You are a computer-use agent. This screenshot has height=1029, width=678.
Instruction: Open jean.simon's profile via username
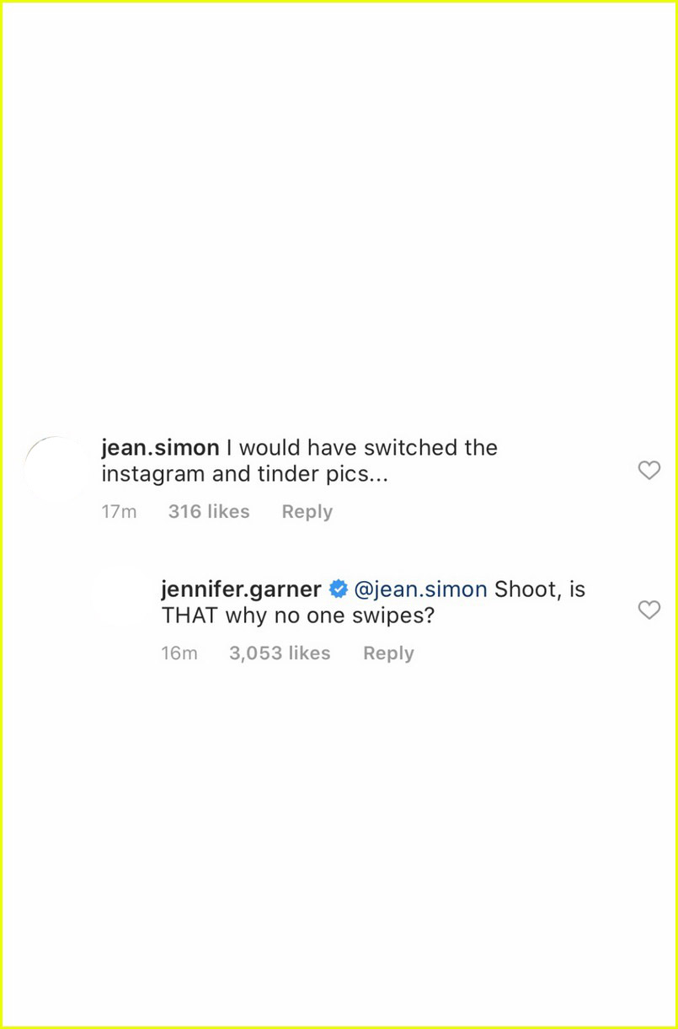pos(160,447)
